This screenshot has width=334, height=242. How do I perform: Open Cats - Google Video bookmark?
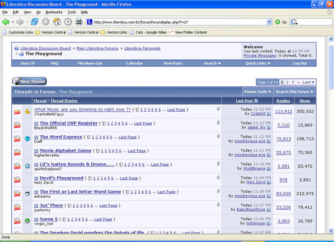pyautogui.click(x=148, y=32)
